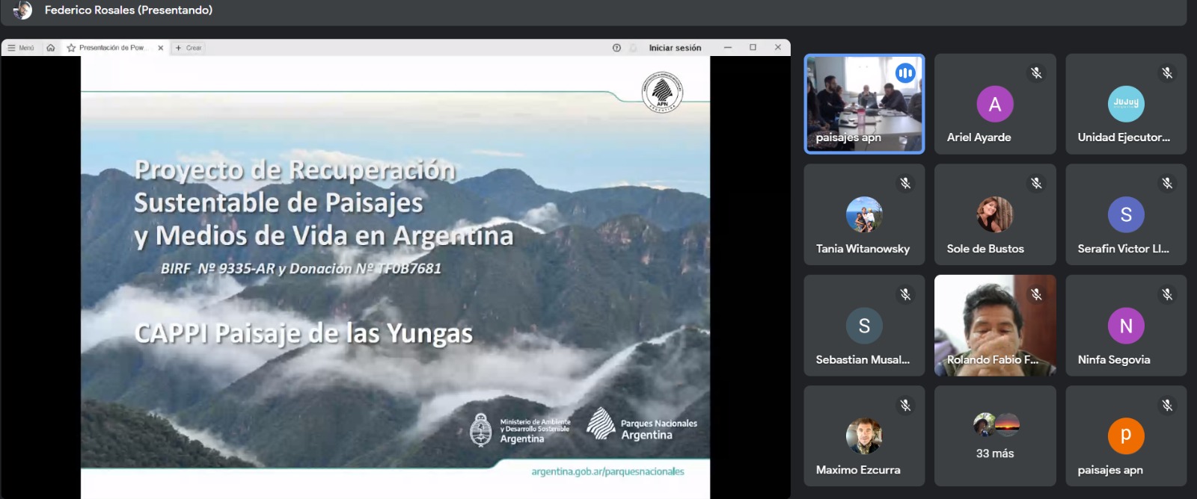Click Sole de Bustos' muted mic icon
The height and width of the screenshot is (499, 1197).
point(1036,184)
